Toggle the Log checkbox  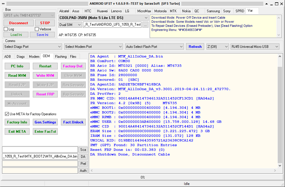tap(6, 29)
